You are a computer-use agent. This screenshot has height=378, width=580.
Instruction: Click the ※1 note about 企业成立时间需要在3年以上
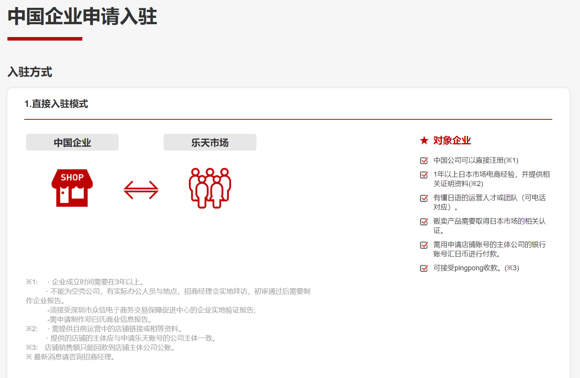tap(98, 282)
